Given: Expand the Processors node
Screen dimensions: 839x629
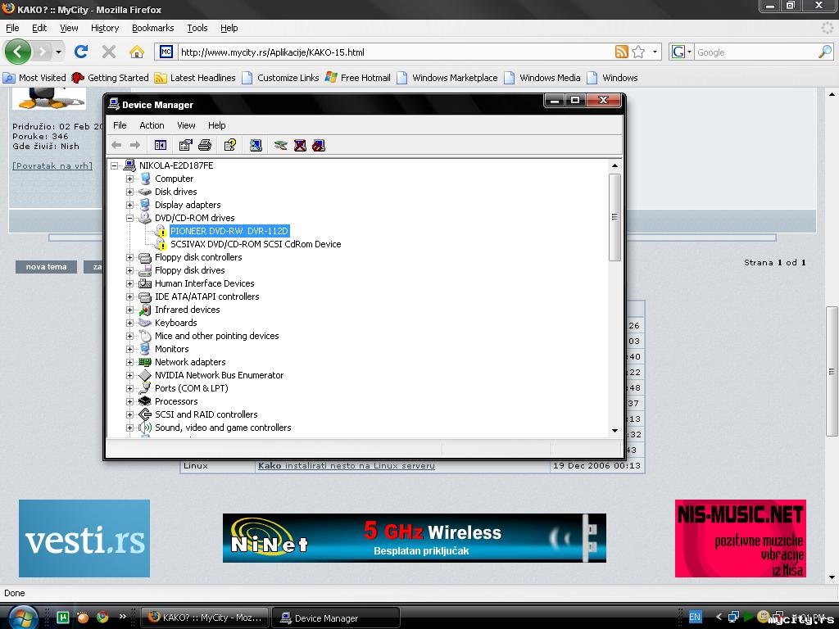Looking at the screenshot, I should [x=129, y=401].
